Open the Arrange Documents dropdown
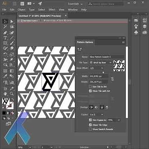 31,4
